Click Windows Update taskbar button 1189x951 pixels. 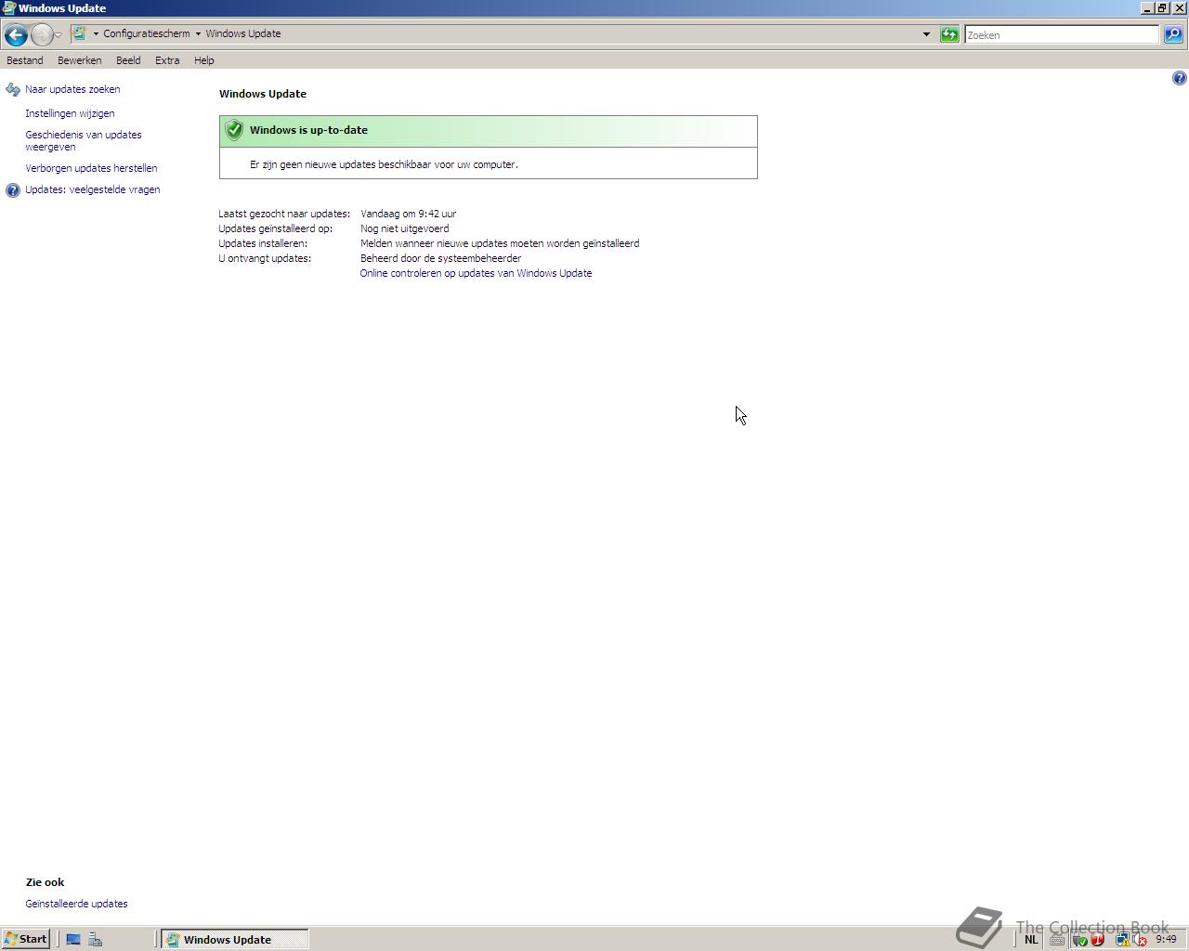[234, 939]
